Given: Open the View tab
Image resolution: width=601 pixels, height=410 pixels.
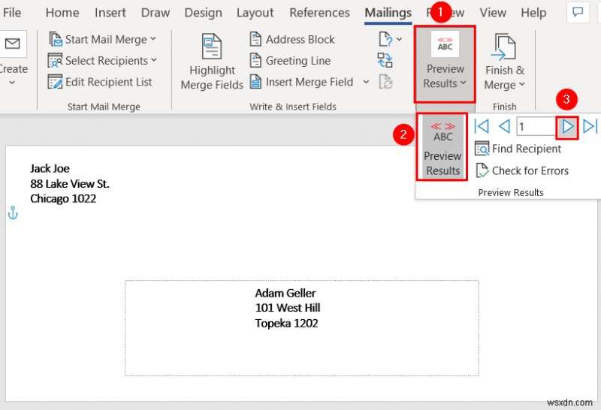Looking at the screenshot, I should click(493, 13).
